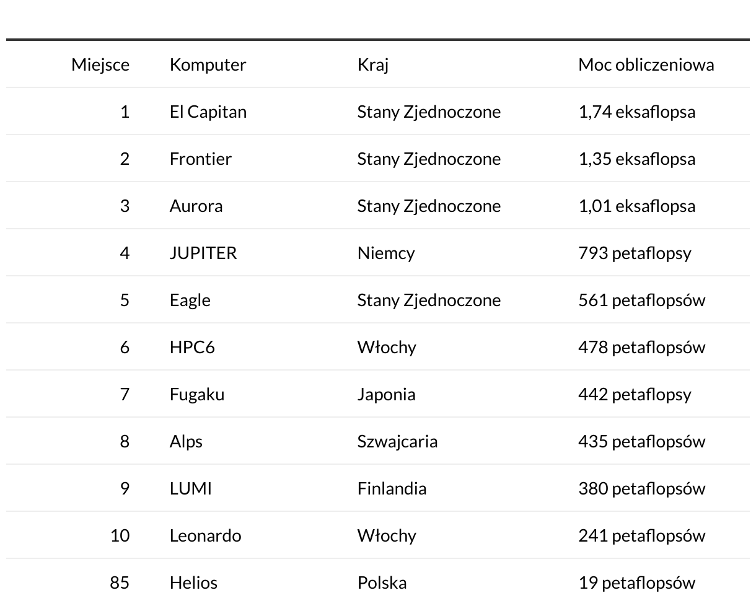This screenshot has width=756, height=611.
Task: Select the Aurora row name
Action: (196, 206)
